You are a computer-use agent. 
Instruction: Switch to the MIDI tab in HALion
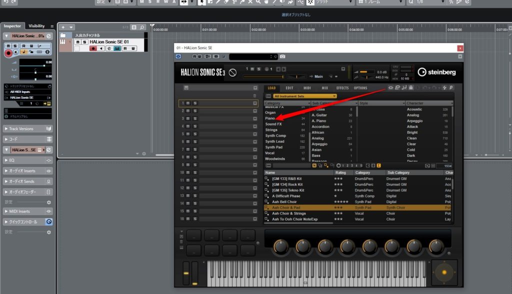(307, 88)
